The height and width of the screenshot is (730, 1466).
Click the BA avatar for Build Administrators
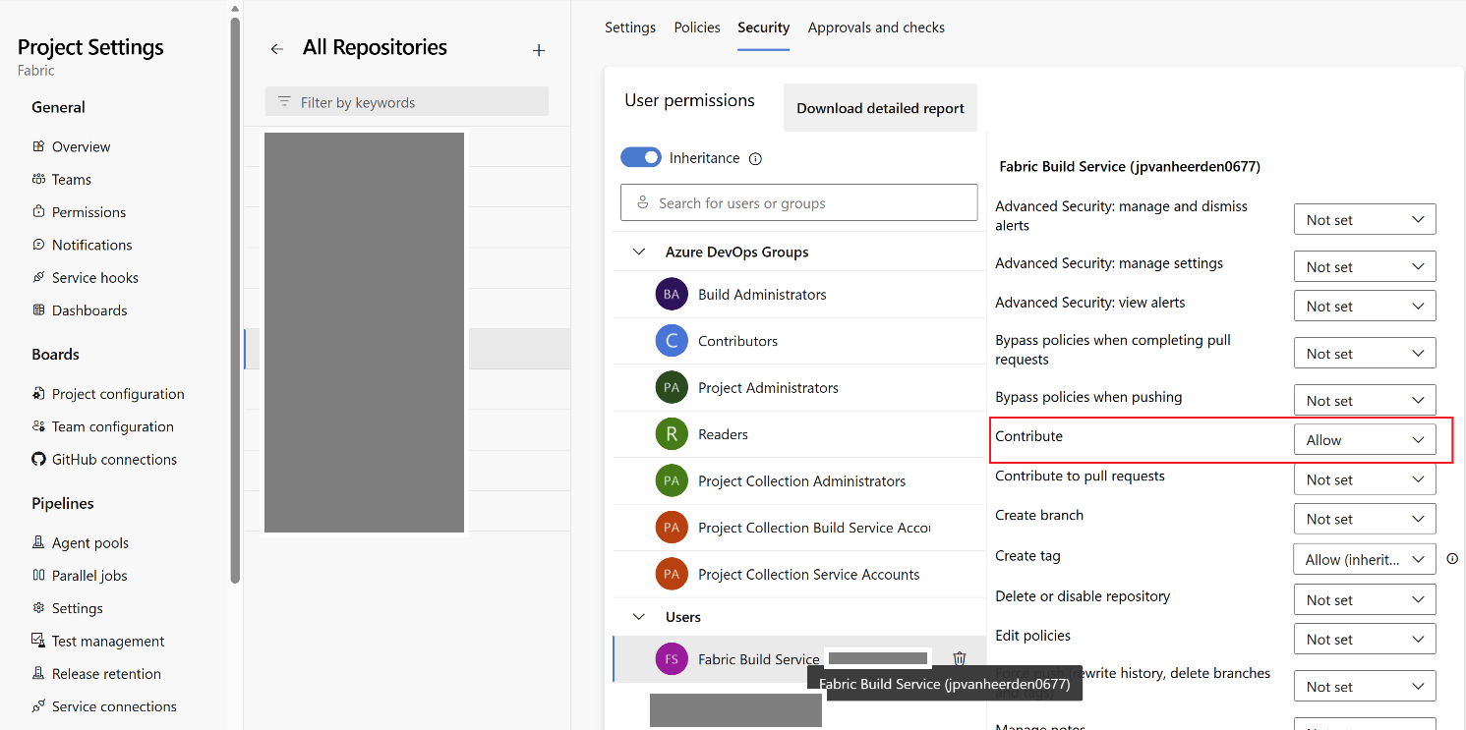672,294
